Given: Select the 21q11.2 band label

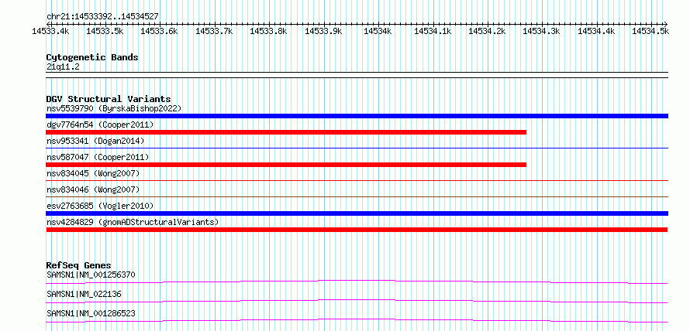Looking at the screenshot, I should [x=63, y=67].
